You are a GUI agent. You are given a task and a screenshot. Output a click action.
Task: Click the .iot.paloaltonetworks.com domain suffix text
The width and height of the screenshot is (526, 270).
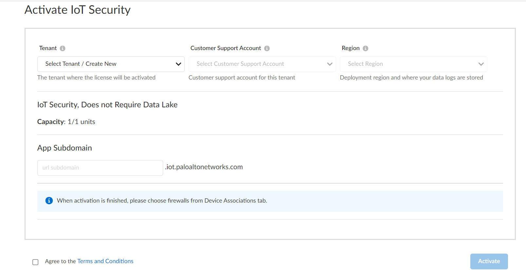204,167
